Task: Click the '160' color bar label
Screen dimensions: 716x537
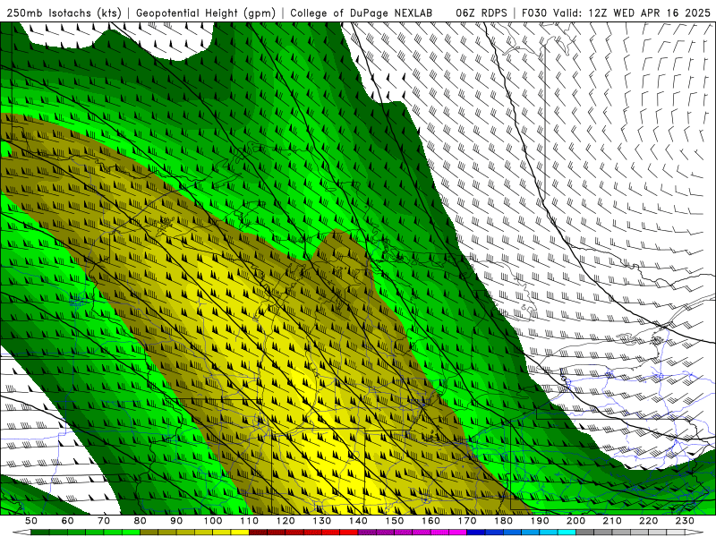Action: 430,521
